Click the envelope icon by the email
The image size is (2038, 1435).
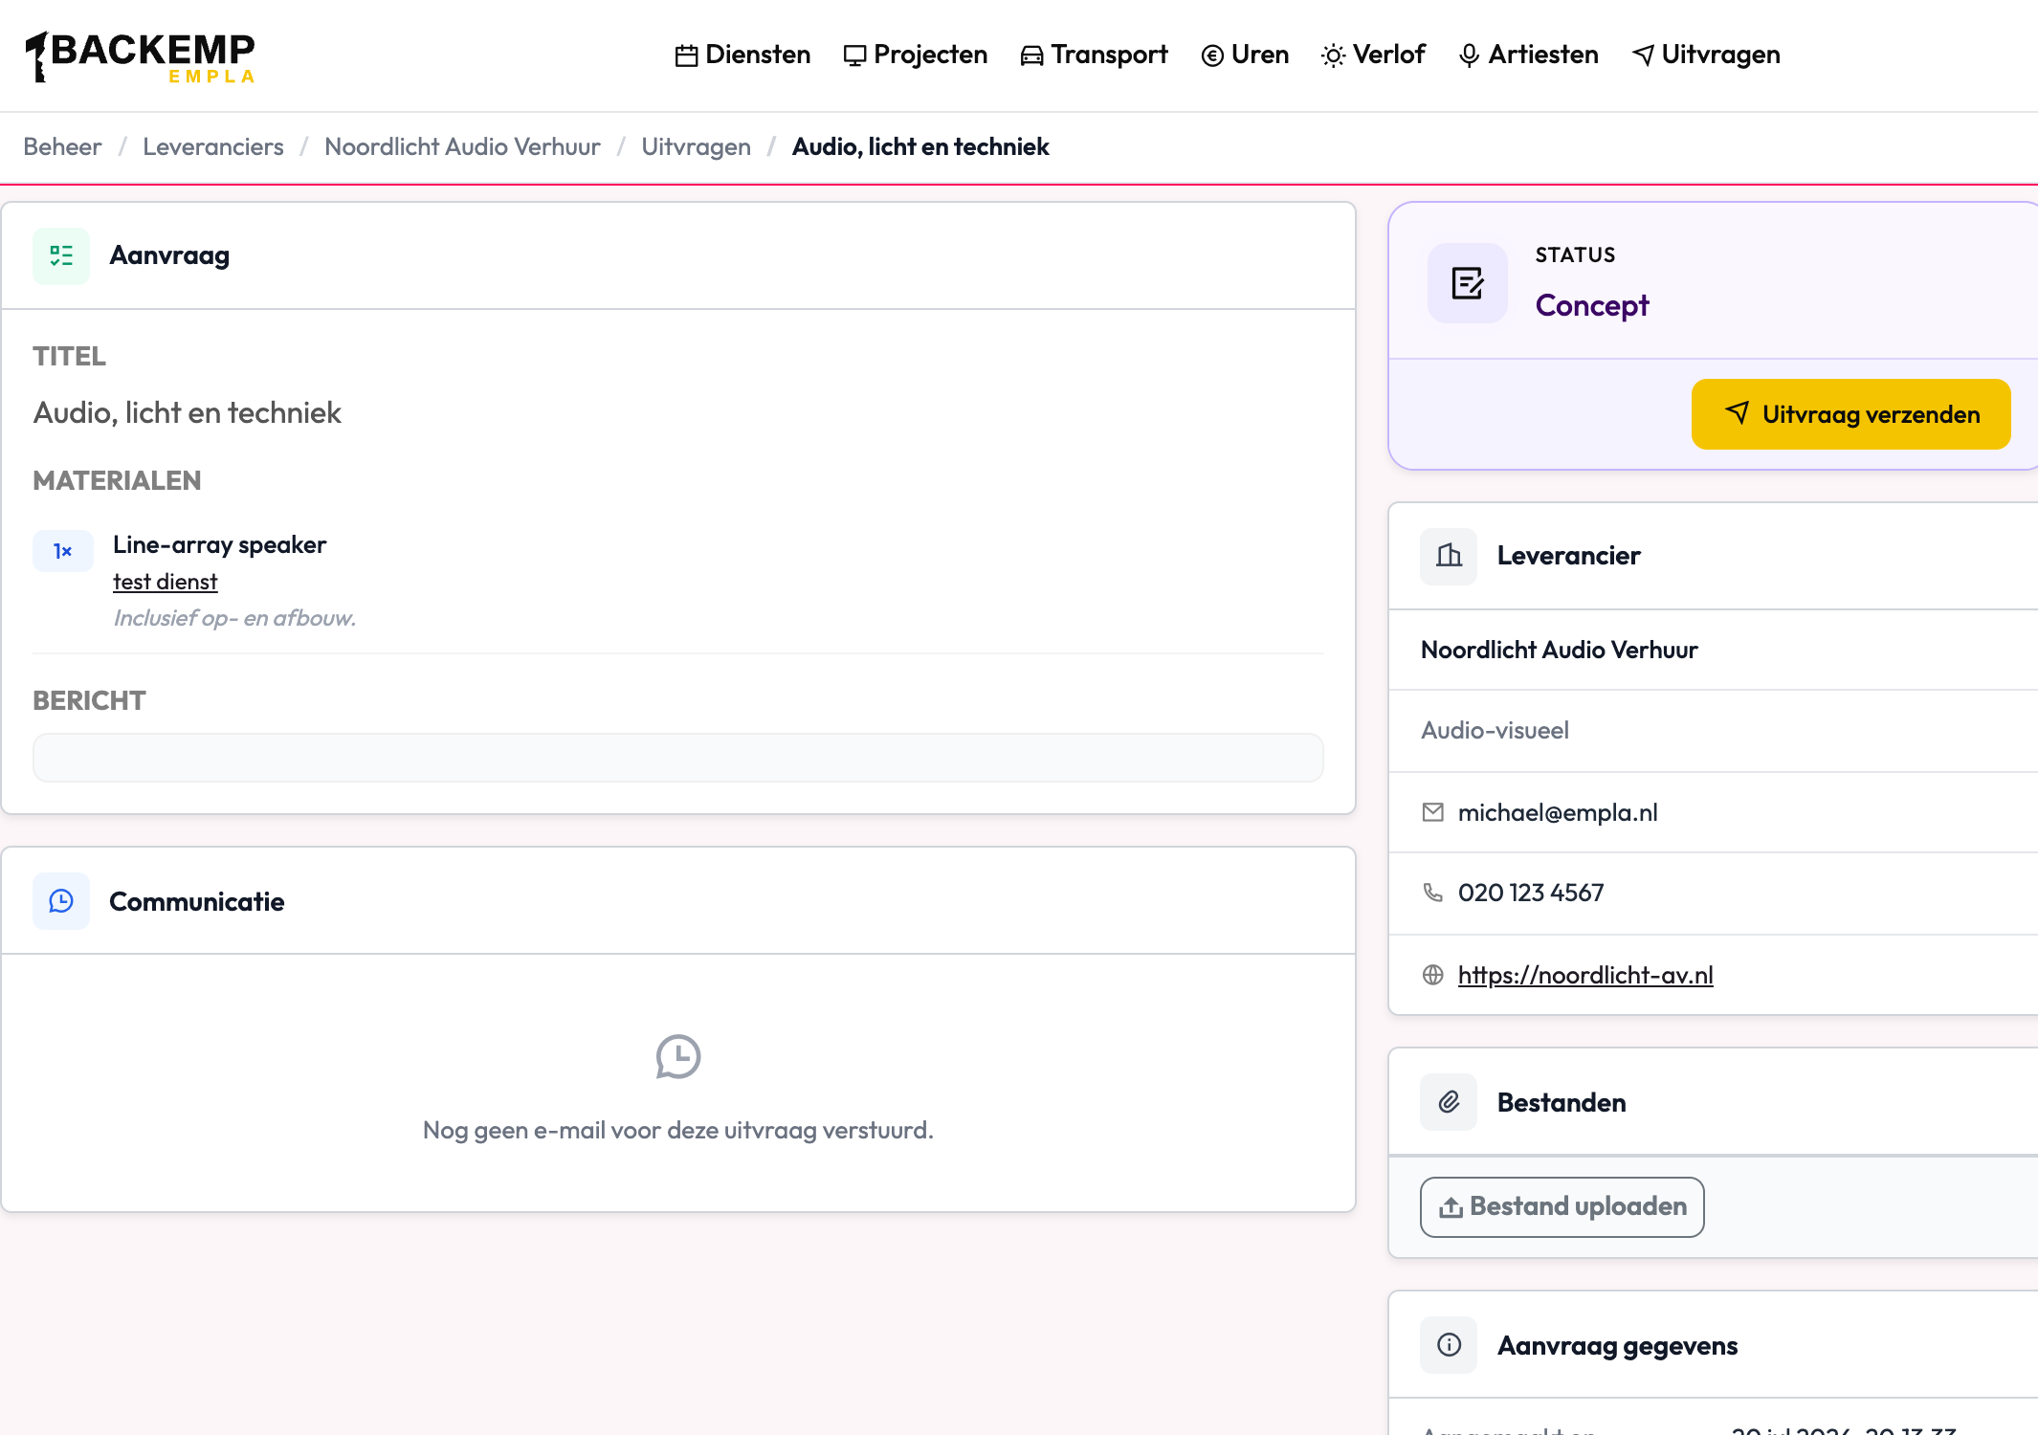1433,812
